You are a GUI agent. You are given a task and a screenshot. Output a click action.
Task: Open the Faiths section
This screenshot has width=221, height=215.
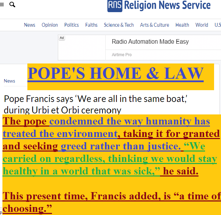pos(91,25)
